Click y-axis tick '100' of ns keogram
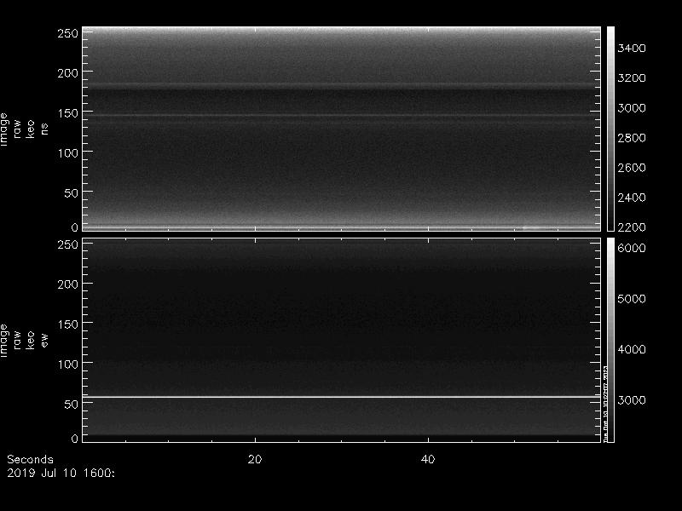 [x=68, y=153]
